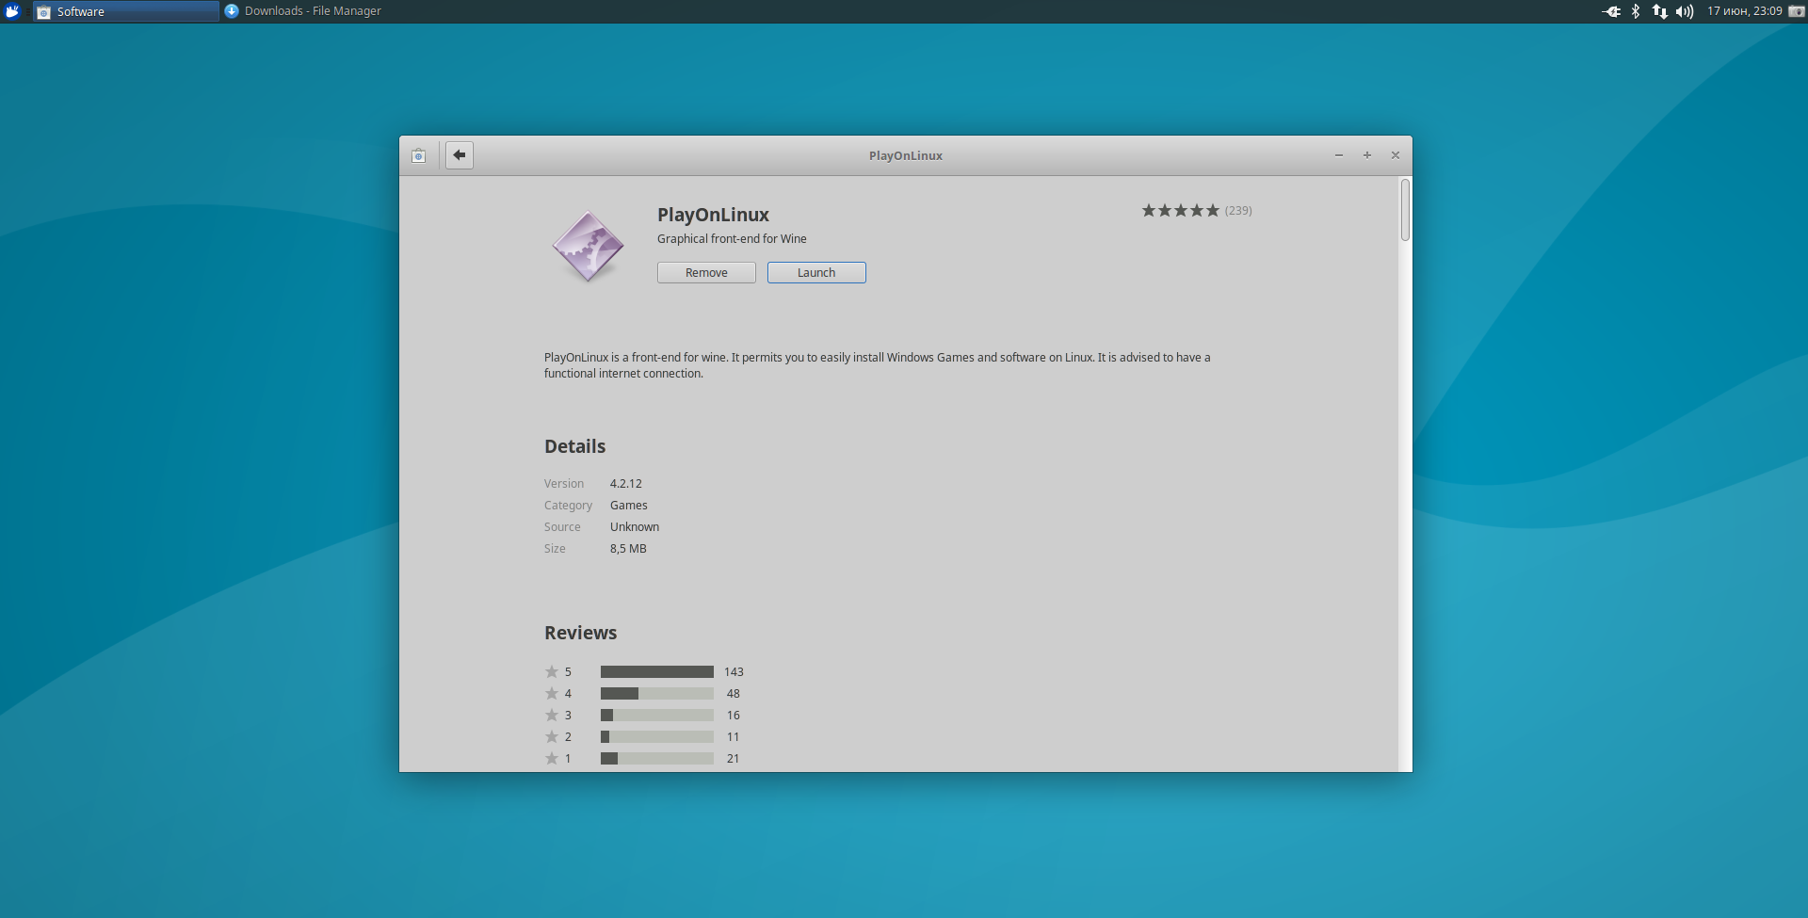Click the Category label in Details

pyautogui.click(x=568, y=506)
